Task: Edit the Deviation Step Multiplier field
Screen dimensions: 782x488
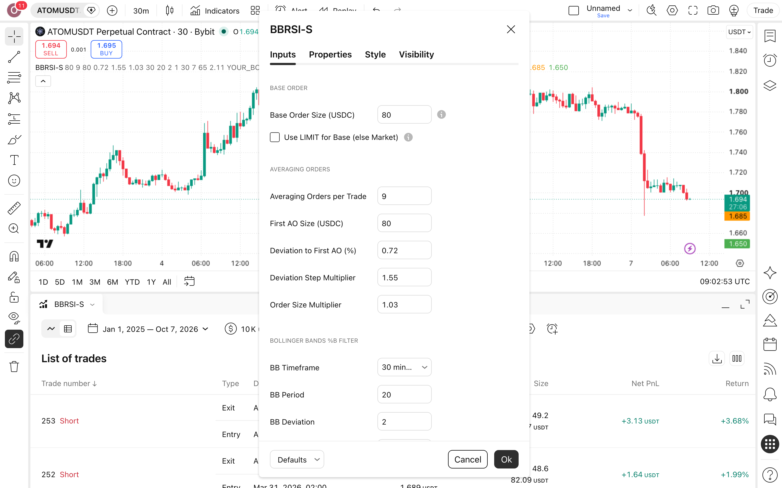Action: [x=404, y=277]
